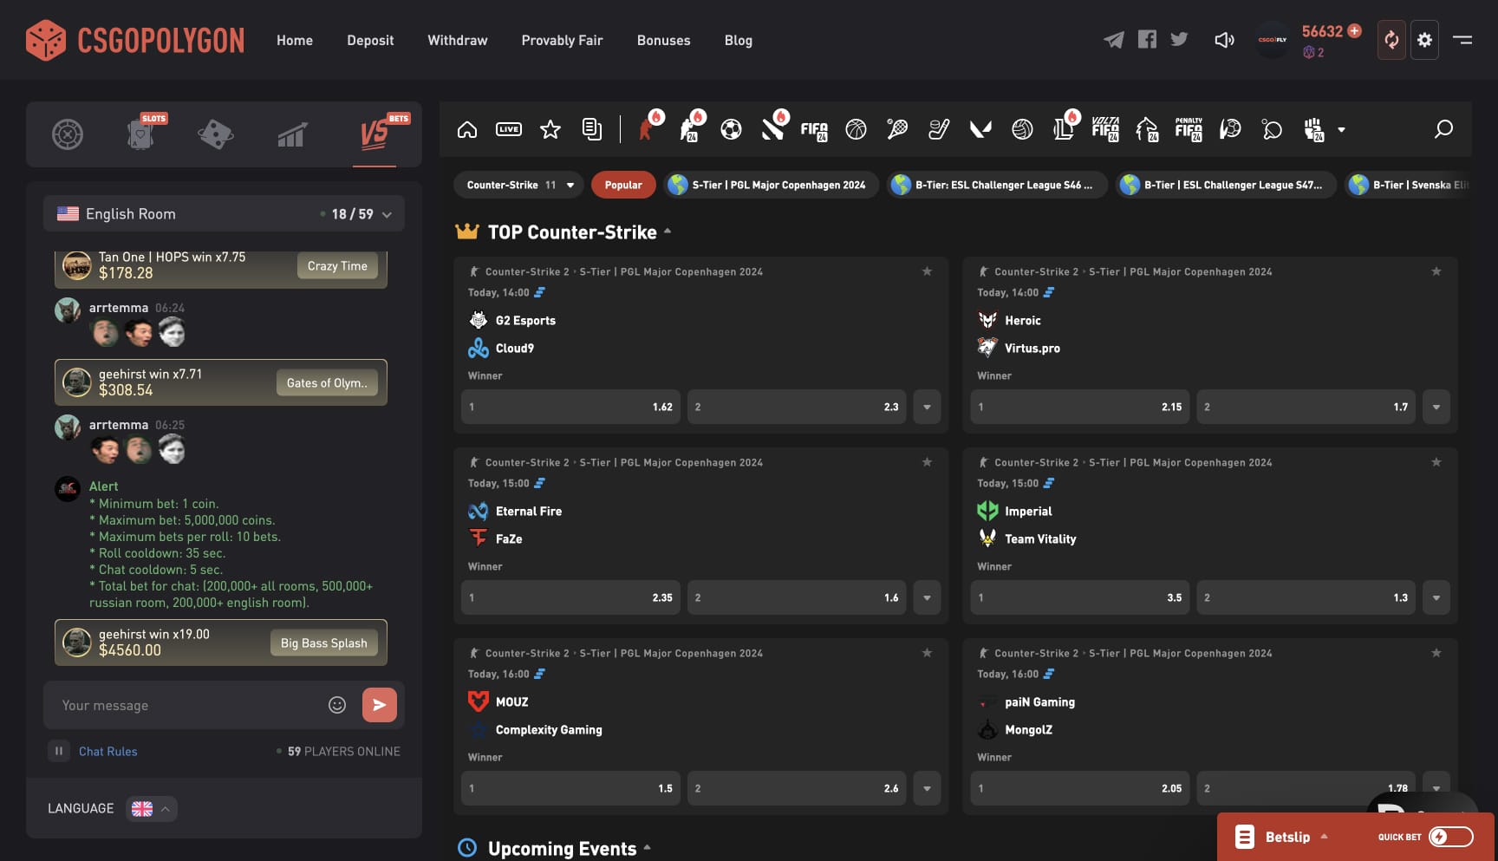Open the English Room chat dropdown
Viewport: 1498px width, 861px height.
tap(224, 214)
